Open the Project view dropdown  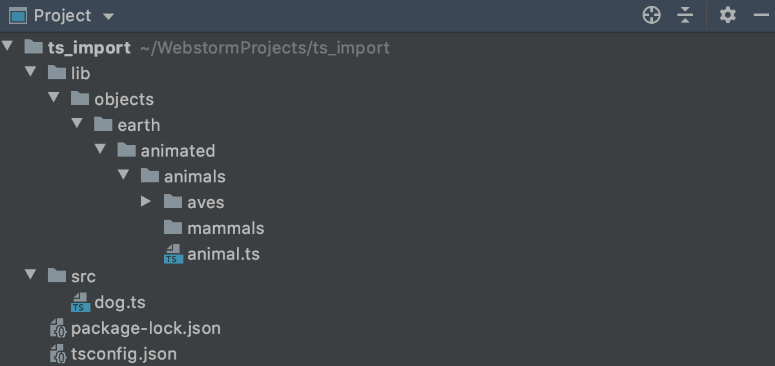108,16
